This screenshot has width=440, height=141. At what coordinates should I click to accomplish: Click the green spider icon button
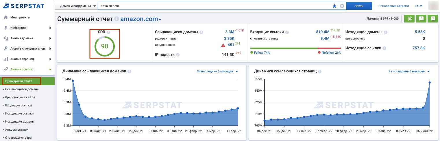click(409, 19)
